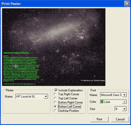Close the Print Poster dialog

tap(127, 4)
